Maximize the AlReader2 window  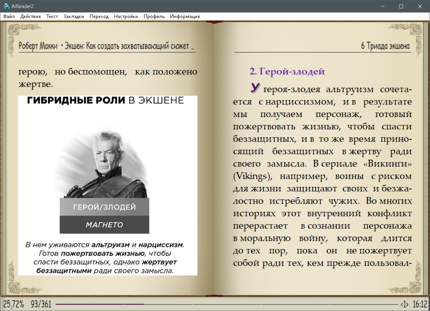pos(401,6)
